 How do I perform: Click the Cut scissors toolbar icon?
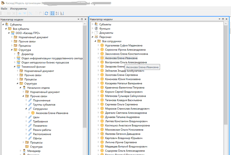[x=31, y=13]
